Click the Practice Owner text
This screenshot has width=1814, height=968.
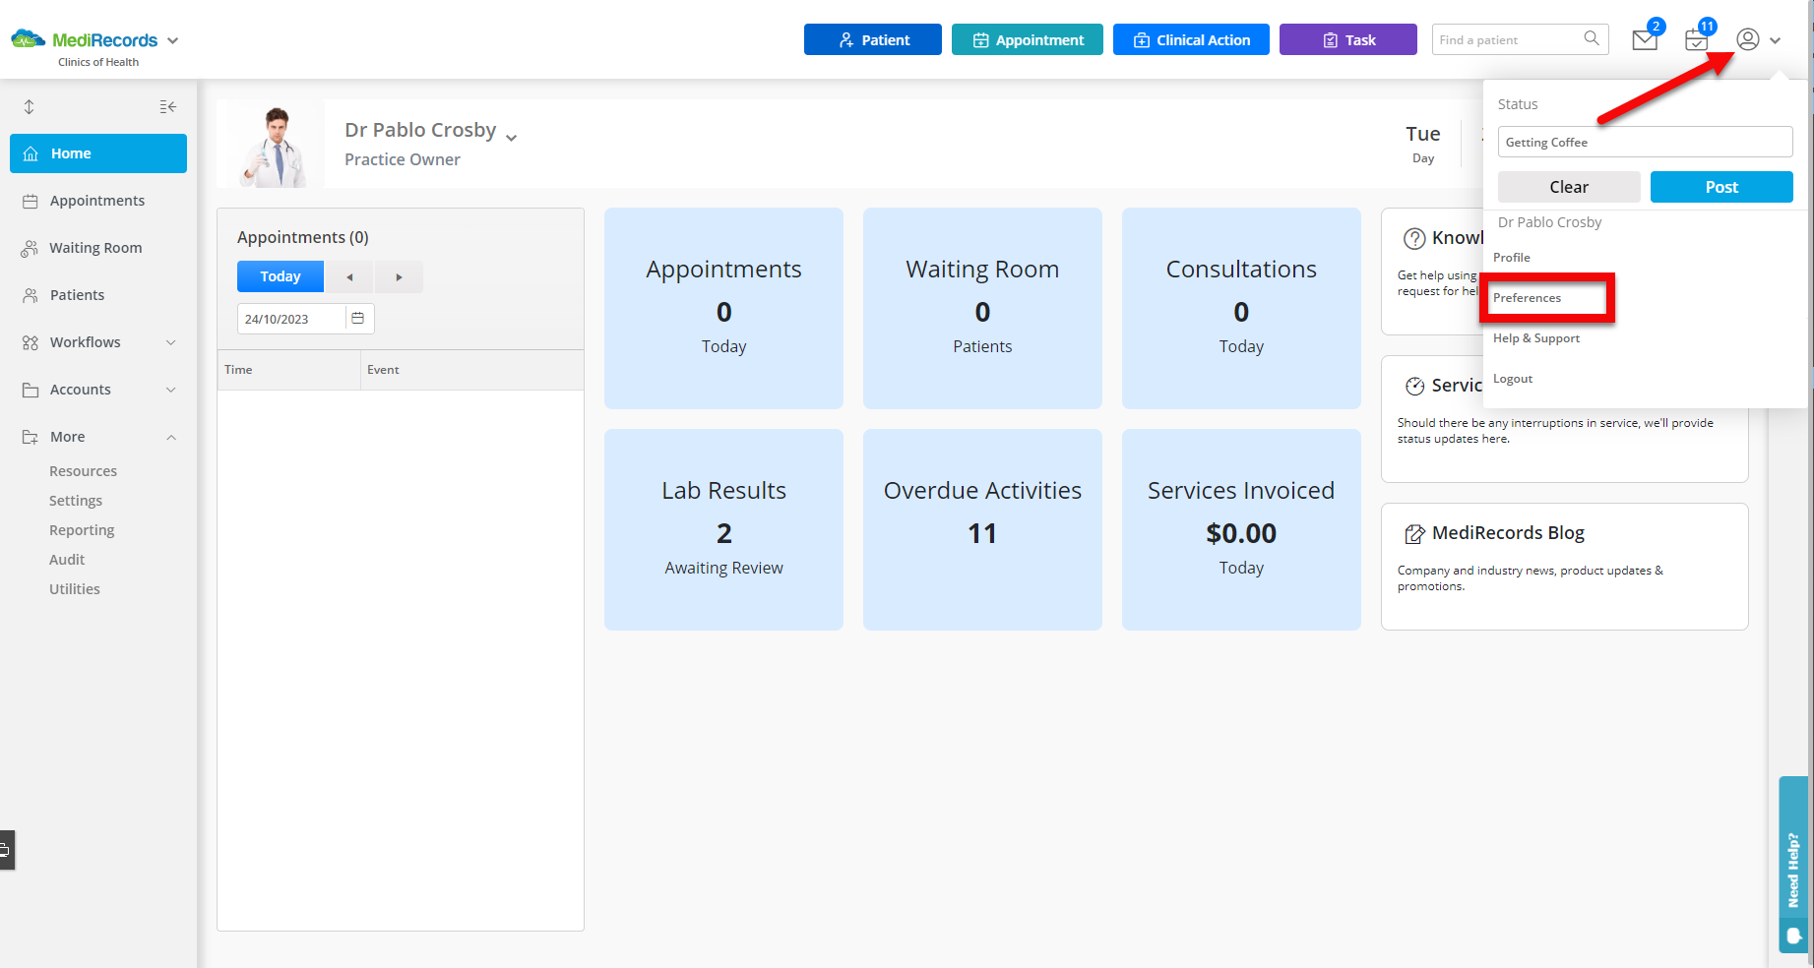403,159
